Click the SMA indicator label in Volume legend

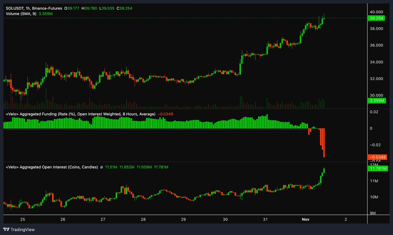tap(25, 14)
